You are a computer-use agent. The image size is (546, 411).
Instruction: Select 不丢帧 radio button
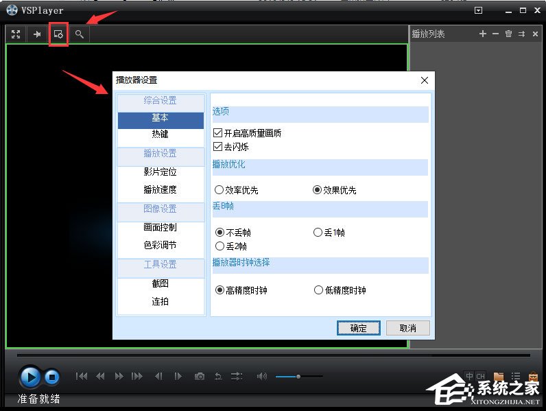point(219,232)
